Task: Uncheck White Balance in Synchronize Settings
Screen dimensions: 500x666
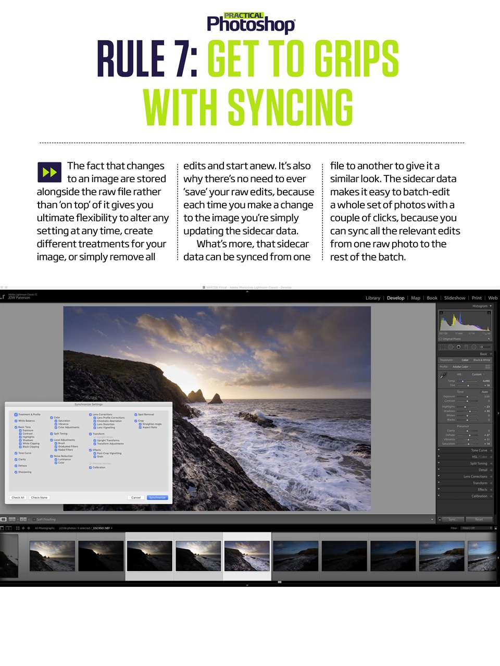Action: point(15,421)
